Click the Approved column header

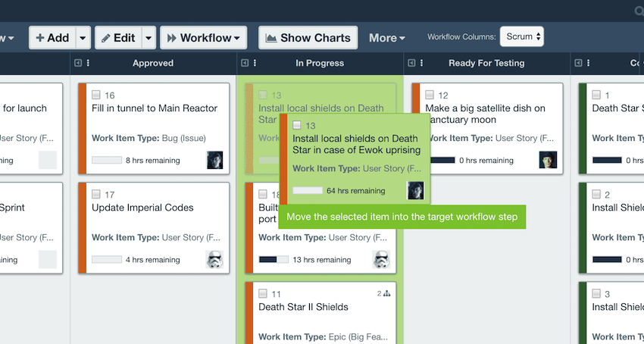tap(153, 63)
